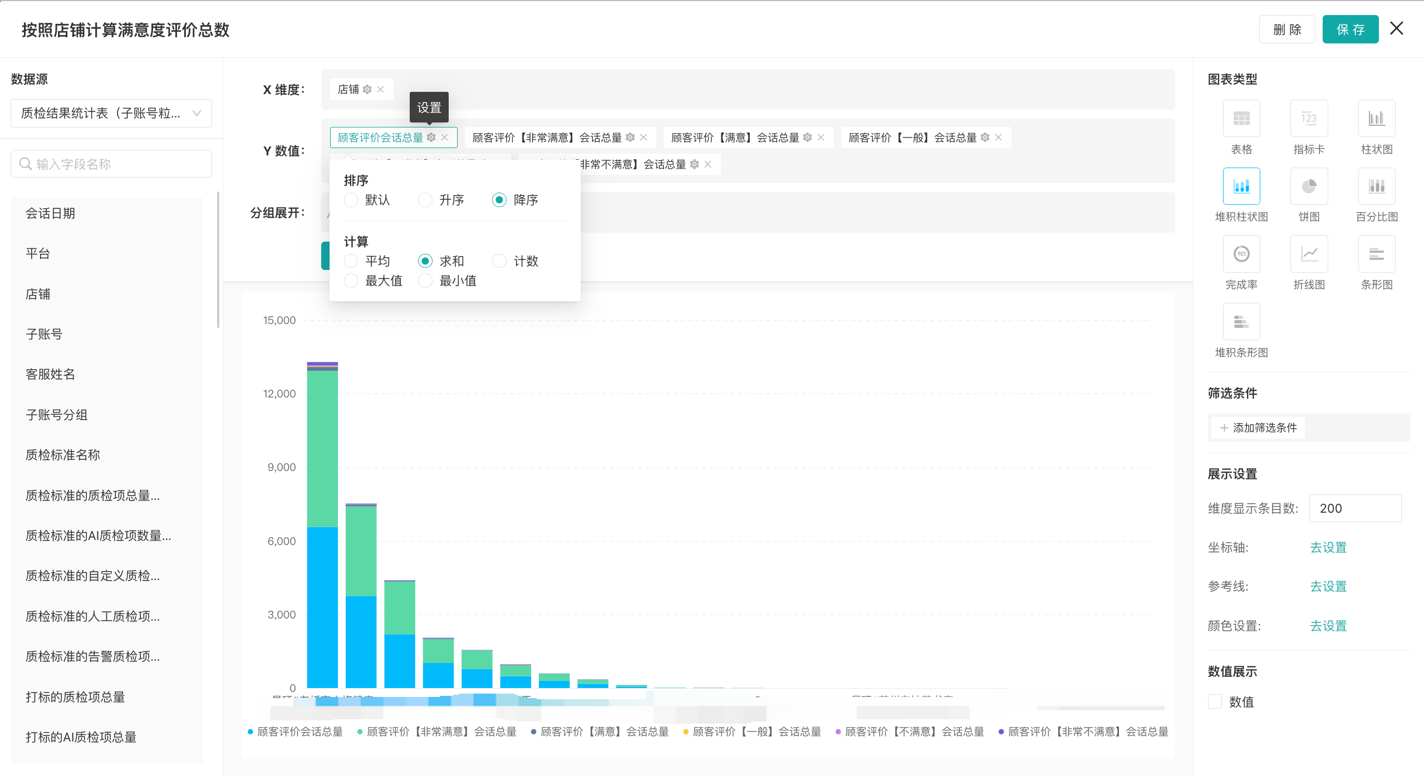Click the 删除 button

tap(1286, 29)
